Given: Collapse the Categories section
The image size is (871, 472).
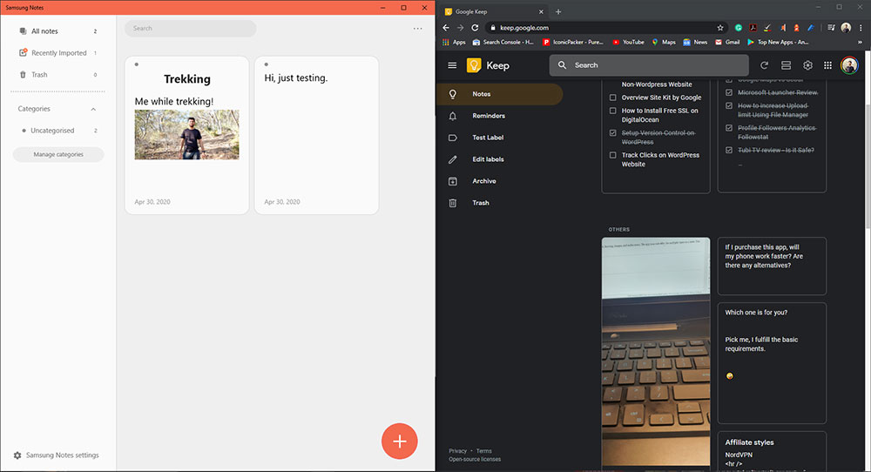Looking at the screenshot, I should tap(93, 110).
